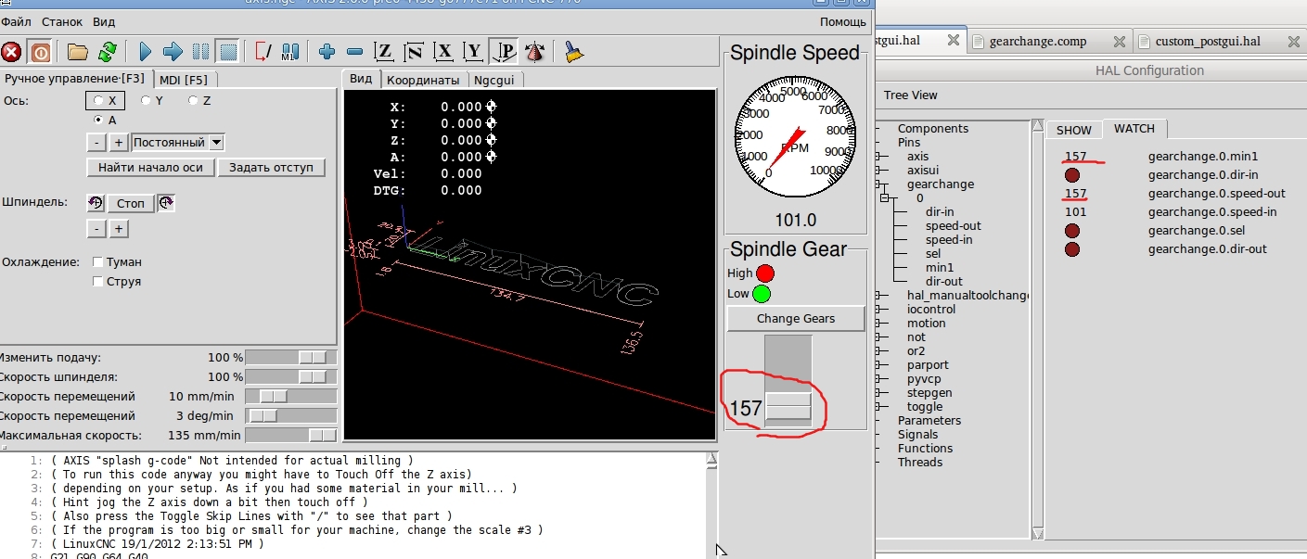The image size is (1307, 559).
Task: Switch to perspective P view
Action: coord(505,52)
